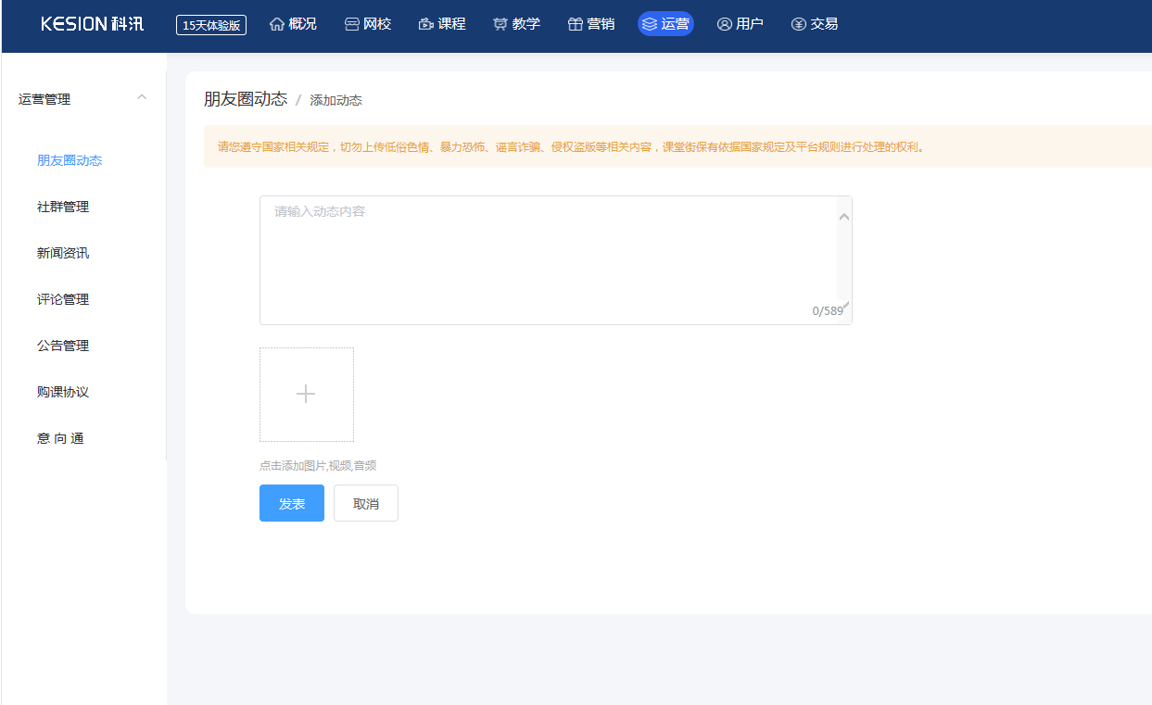Viewport: 1152px width, 705px height.
Task: Click the 15天体验版 trial badge
Action: click(211, 25)
